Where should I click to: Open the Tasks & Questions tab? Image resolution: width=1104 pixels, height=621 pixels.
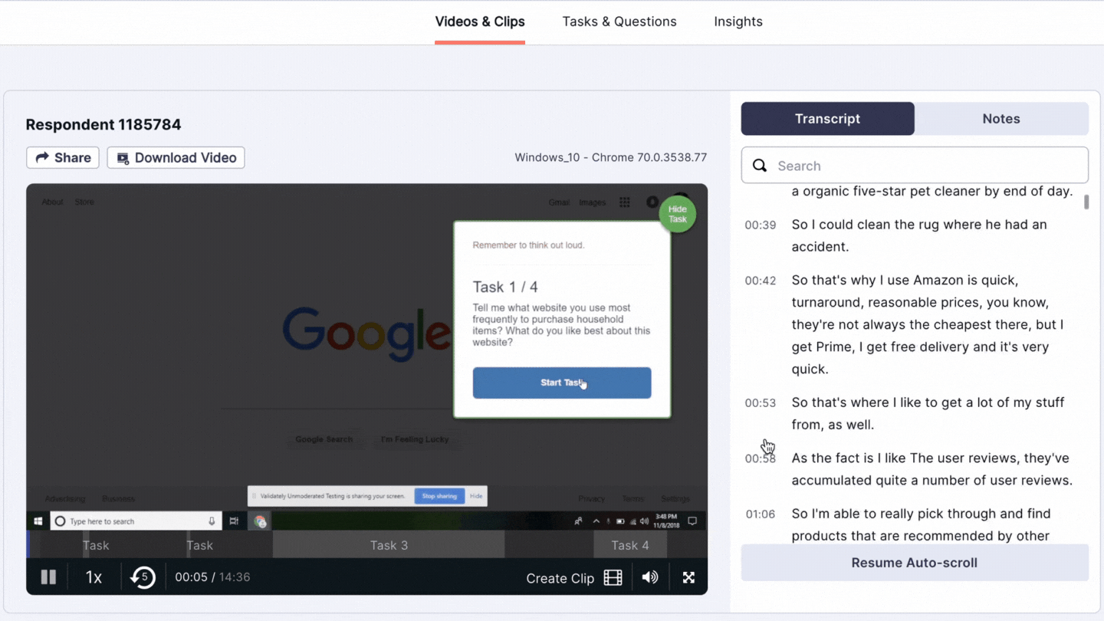tap(619, 21)
